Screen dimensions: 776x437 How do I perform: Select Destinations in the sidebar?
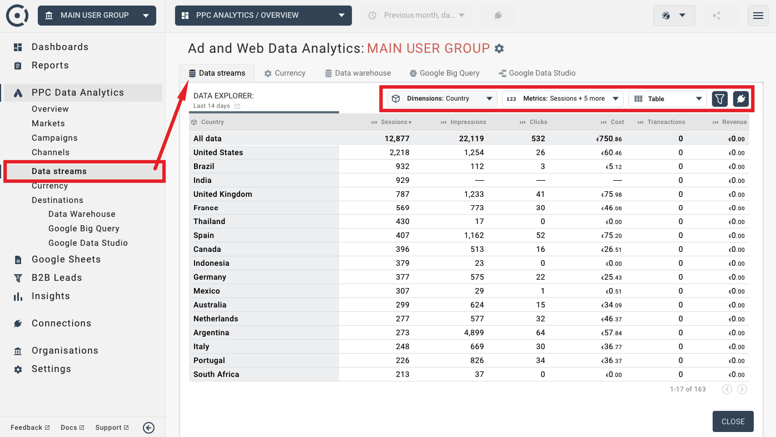[57, 200]
